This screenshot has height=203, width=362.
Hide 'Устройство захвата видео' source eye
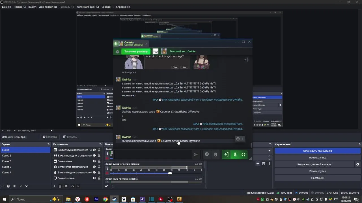tap(94, 167)
